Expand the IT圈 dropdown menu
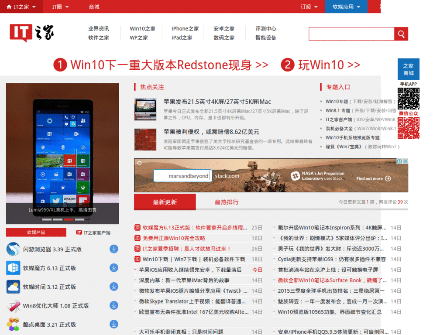 [60, 7]
